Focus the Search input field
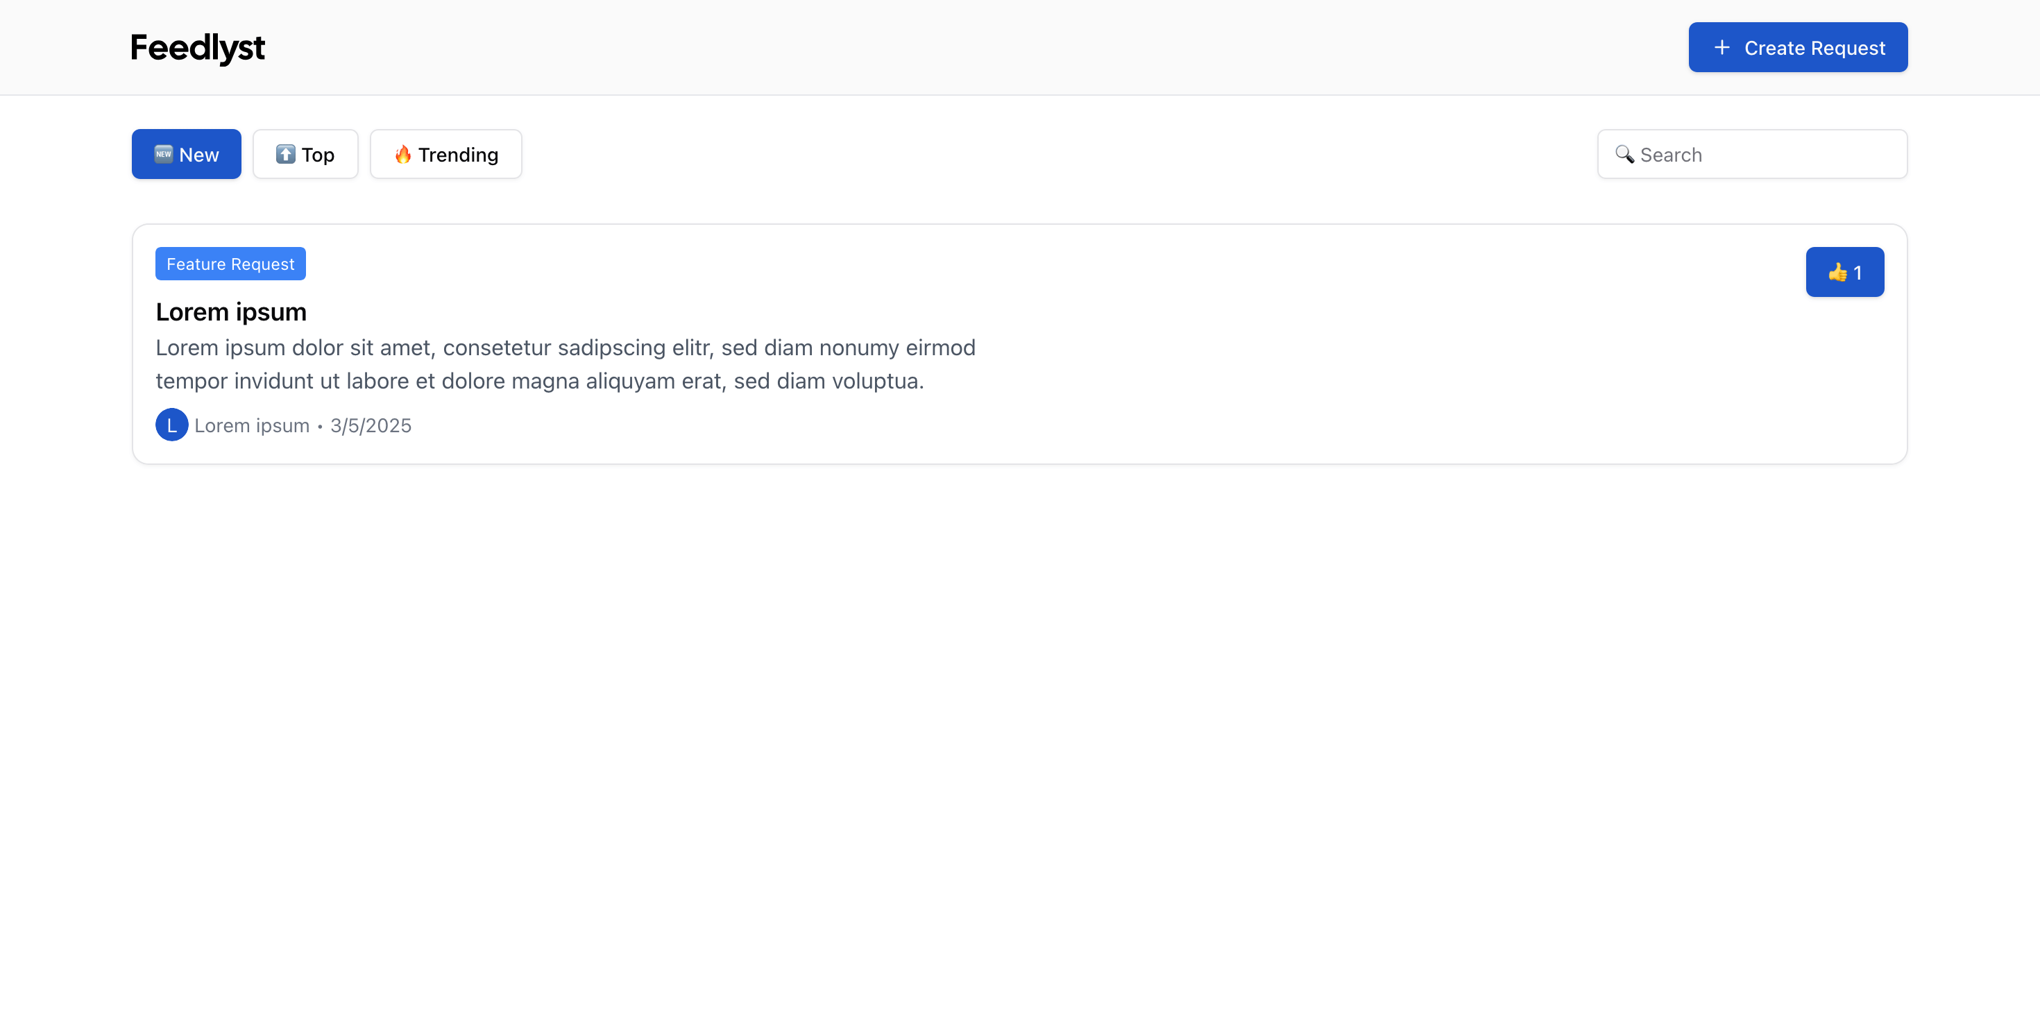The height and width of the screenshot is (1031, 2040). tap(1752, 155)
